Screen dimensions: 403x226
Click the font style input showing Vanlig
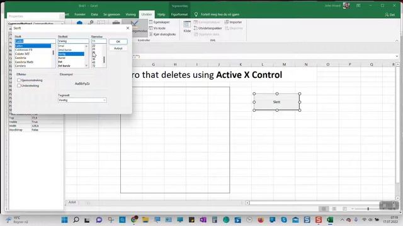73,41
